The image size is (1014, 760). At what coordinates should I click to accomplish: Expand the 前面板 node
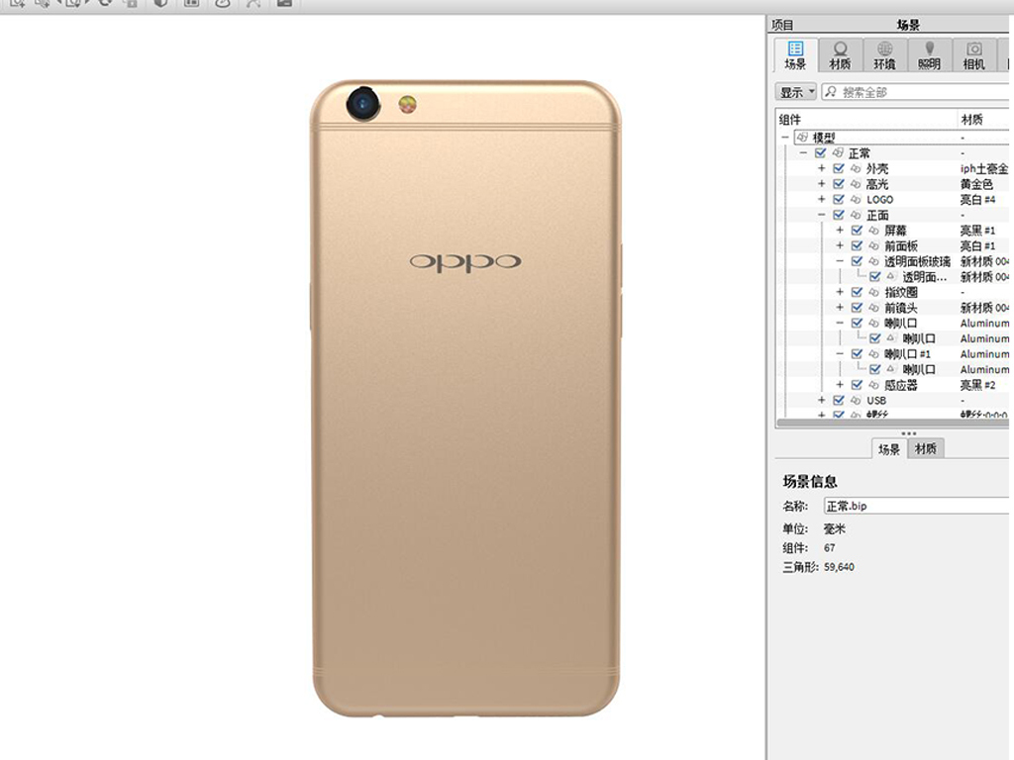[840, 245]
